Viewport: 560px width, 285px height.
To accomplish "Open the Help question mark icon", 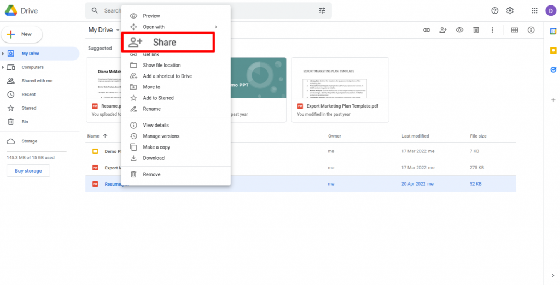I will [495, 11].
